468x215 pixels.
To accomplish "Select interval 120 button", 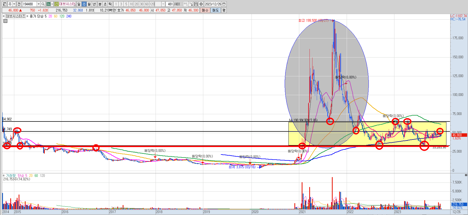I will click(x=152, y=4).
